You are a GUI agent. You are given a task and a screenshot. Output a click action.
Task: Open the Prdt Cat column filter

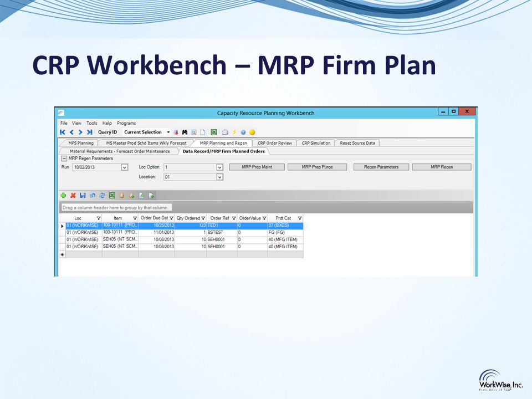pos(300,218)
